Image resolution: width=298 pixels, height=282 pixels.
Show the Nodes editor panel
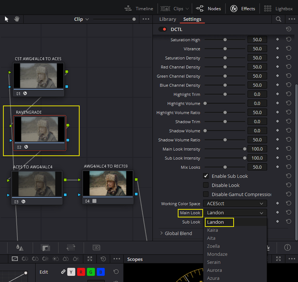(209, 9)
